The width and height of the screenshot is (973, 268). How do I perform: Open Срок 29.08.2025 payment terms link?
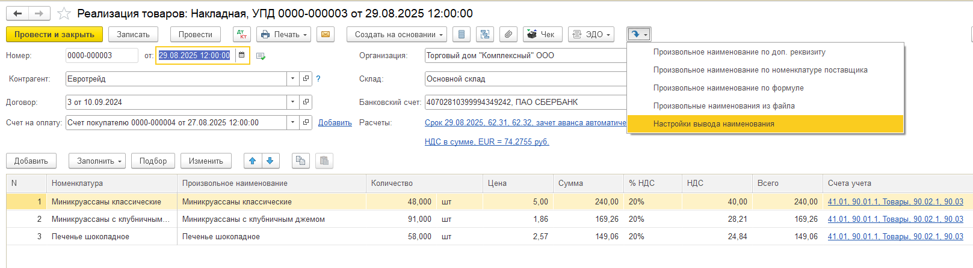point(525,122)
